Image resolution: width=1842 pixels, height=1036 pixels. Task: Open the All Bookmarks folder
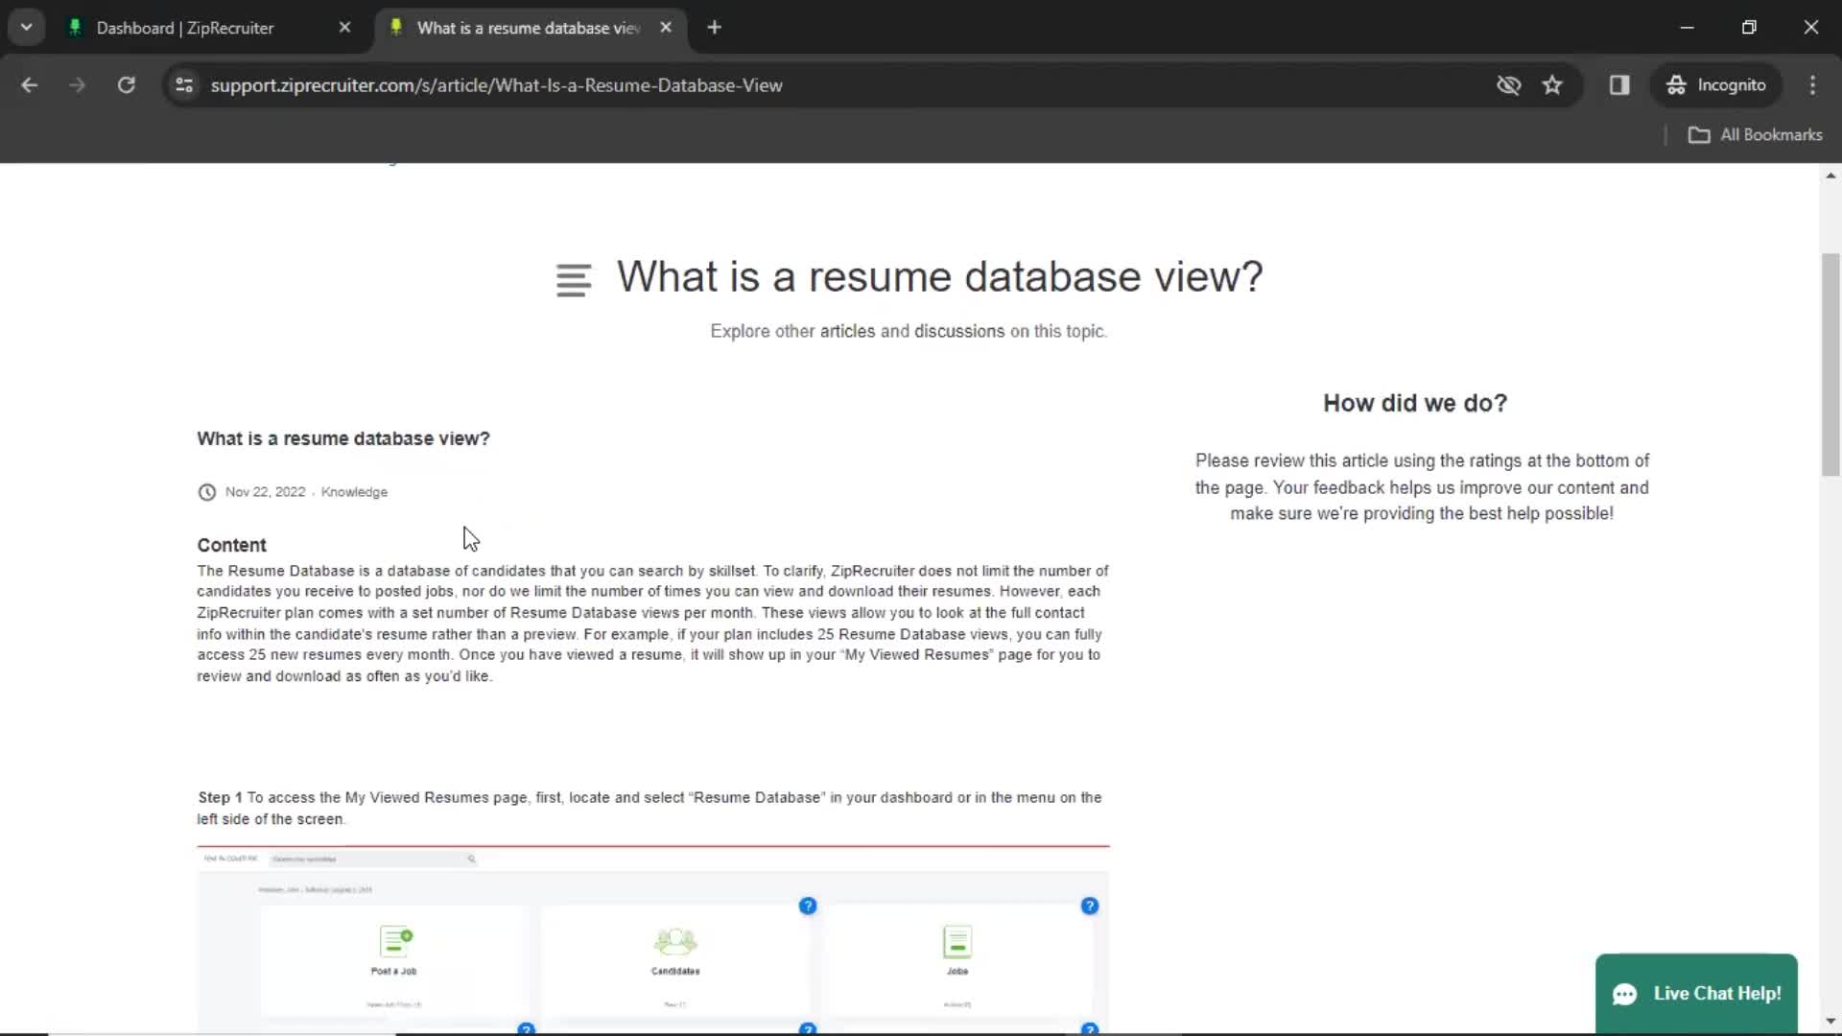pyautogui.click(x=1755, y=135)
